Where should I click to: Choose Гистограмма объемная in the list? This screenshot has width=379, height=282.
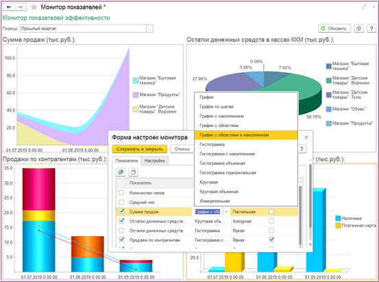tap(222, 163)
